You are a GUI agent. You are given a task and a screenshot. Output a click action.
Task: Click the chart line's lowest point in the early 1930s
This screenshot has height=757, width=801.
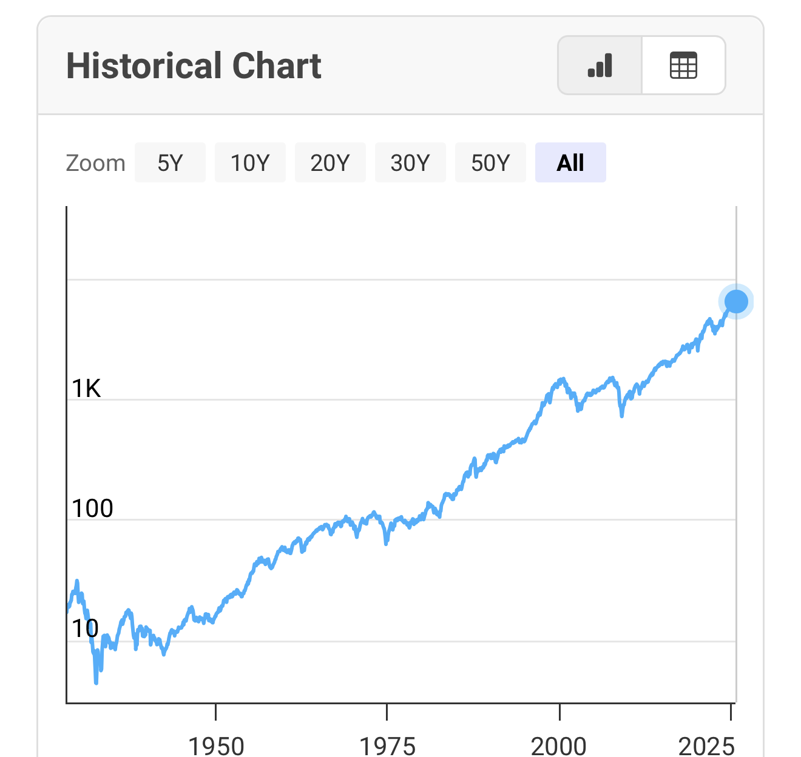[96, 682]
